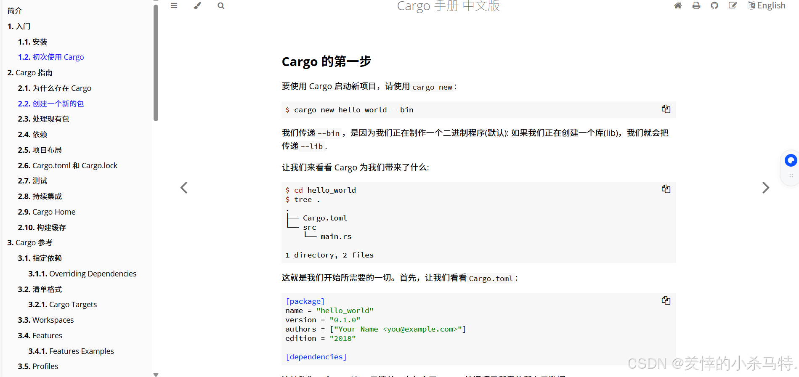This screenshot has height=377, width=799.
Task: Open the search magnifier icon
Action: [x=221, y=5]
